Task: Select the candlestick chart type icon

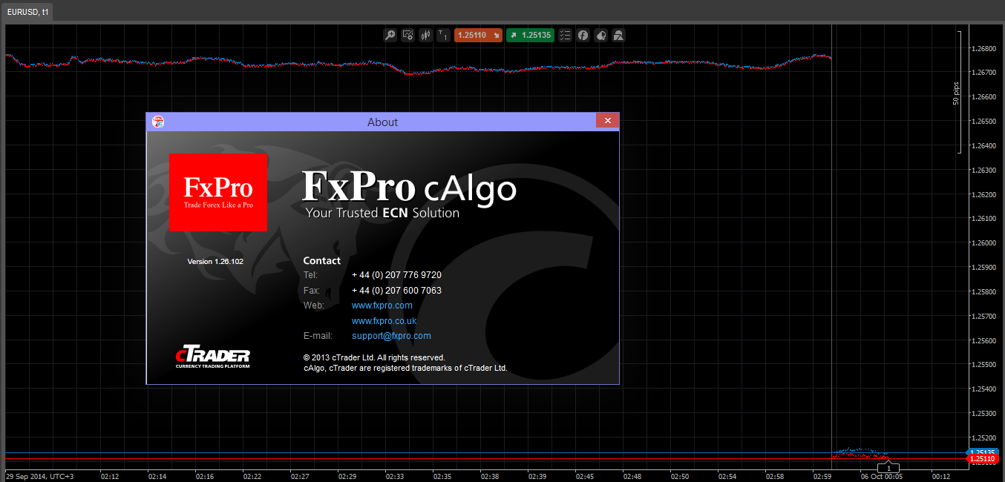Action: pyautogui.click(x=426, y=35)
